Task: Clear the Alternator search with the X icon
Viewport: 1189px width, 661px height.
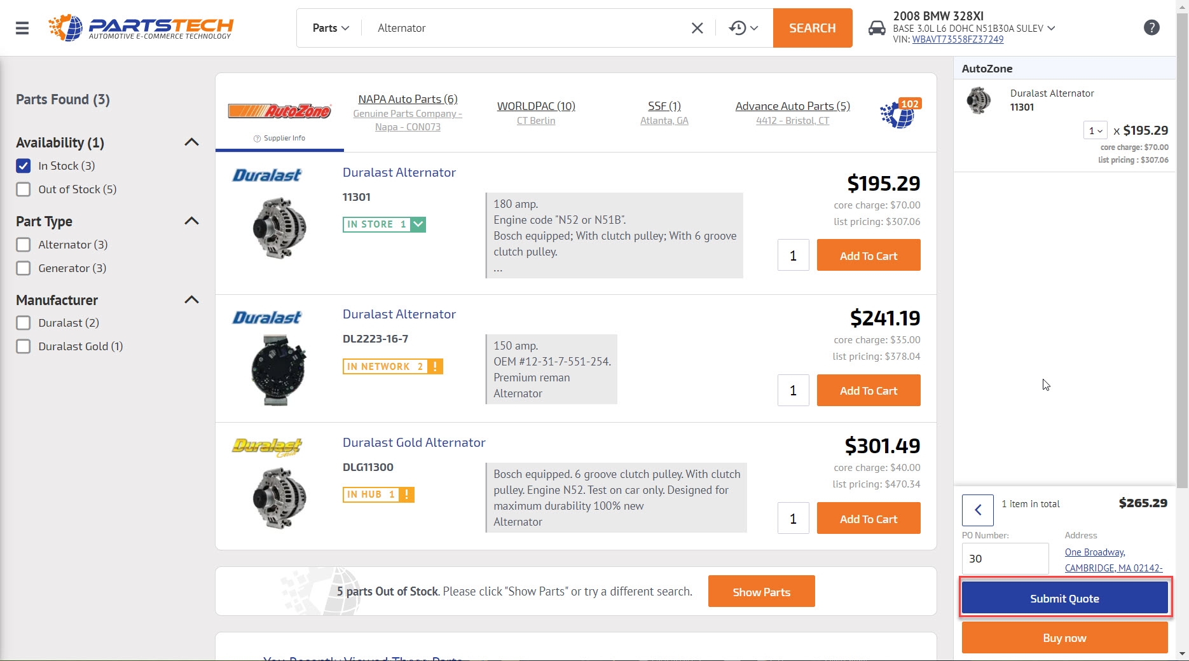Action: [697, 27]
